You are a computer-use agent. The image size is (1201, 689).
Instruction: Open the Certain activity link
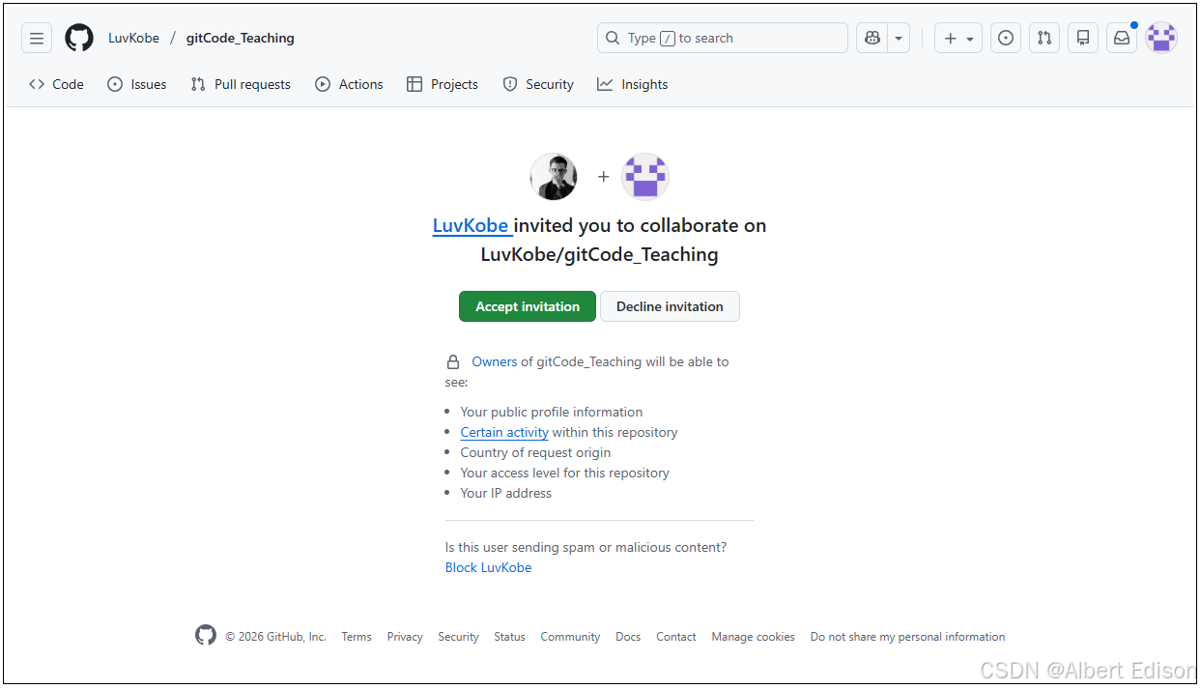click(x=504, y=433)
